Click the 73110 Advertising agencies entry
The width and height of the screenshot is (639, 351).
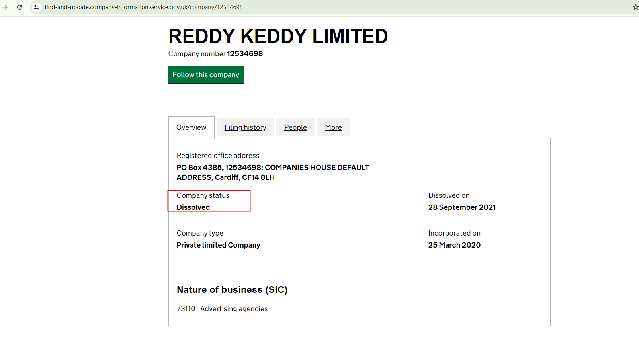(222, 309)
